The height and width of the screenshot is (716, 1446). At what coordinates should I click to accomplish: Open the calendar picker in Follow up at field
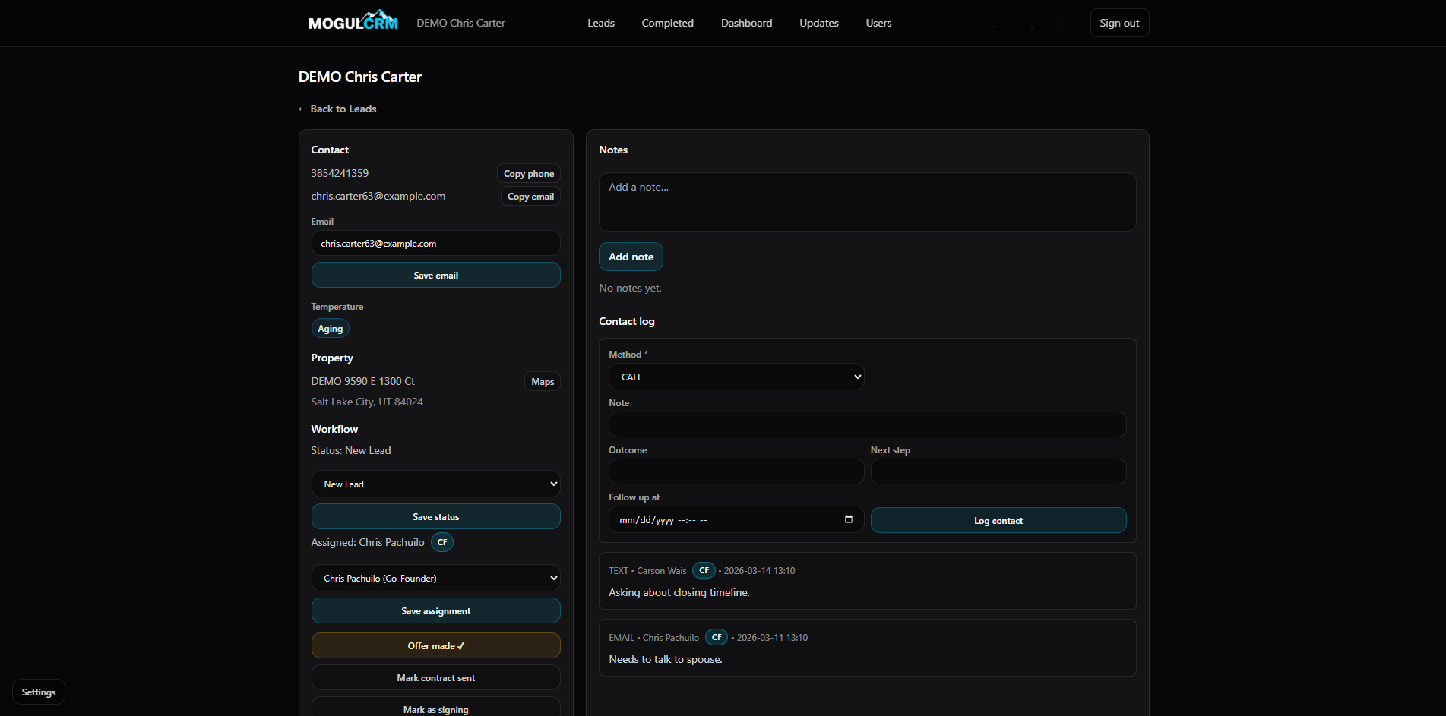[849, 519]
